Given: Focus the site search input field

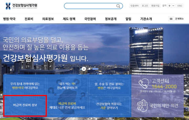Looking at the screenshot, I should 93,6.
